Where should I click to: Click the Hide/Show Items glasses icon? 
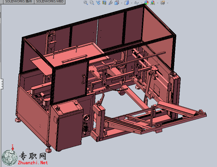tap(136, 3)
